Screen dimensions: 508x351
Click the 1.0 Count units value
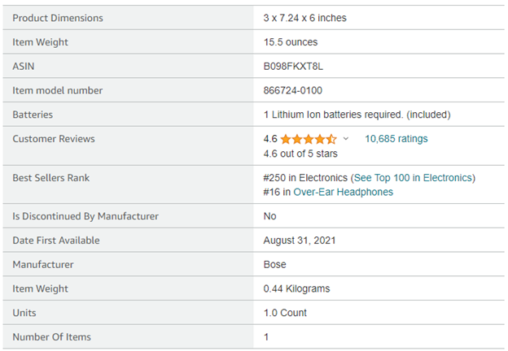point(287,313)
